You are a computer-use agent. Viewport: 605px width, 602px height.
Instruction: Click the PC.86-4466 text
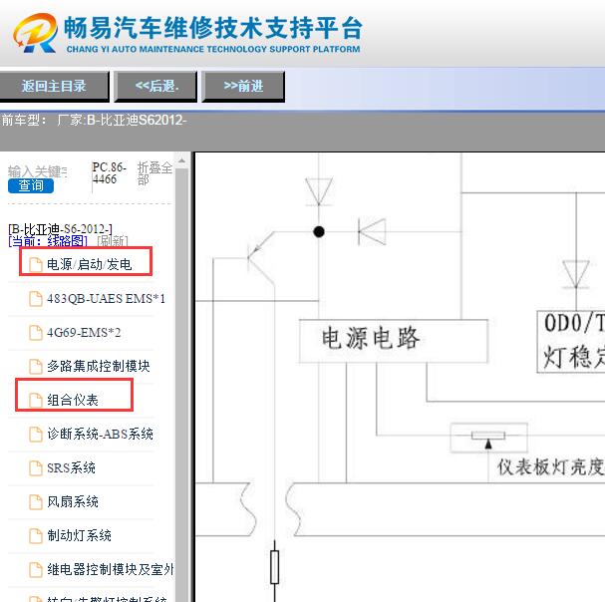click(x=110, y=172)
